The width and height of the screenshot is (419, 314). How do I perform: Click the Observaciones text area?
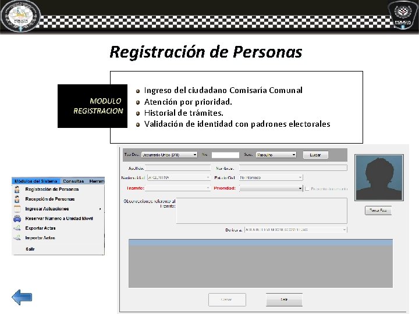coord(262,210)
